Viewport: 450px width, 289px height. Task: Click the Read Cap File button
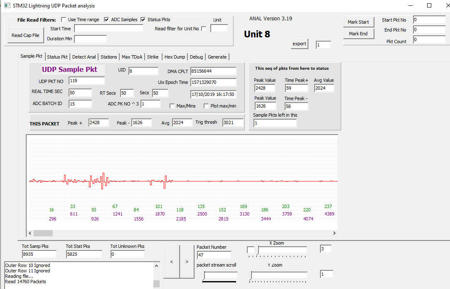point(25,35)
